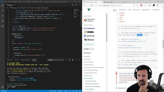Screen dimensions: 164x92
Task: Click the Become a Sponsor button
Action: [x=89, y=44]
